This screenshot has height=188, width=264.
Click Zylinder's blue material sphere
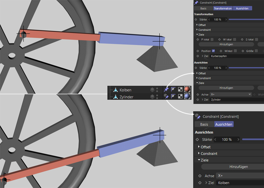click(187, 96)
